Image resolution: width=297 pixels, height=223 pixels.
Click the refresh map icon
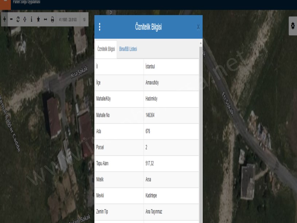click(x=18, y=19)
